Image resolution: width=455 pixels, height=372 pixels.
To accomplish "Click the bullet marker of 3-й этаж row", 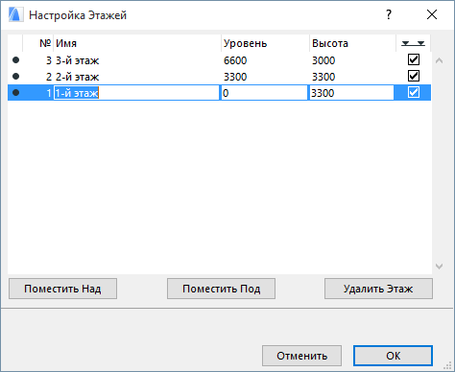I will coord(15,60).
